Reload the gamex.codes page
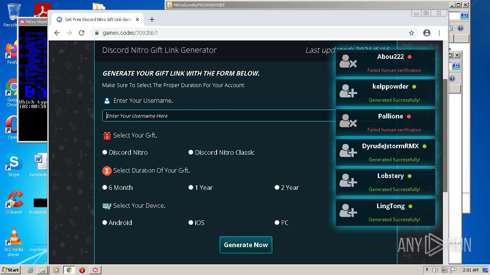The width and height of the screenshot is (490, 275). click(x=82, y=33)
